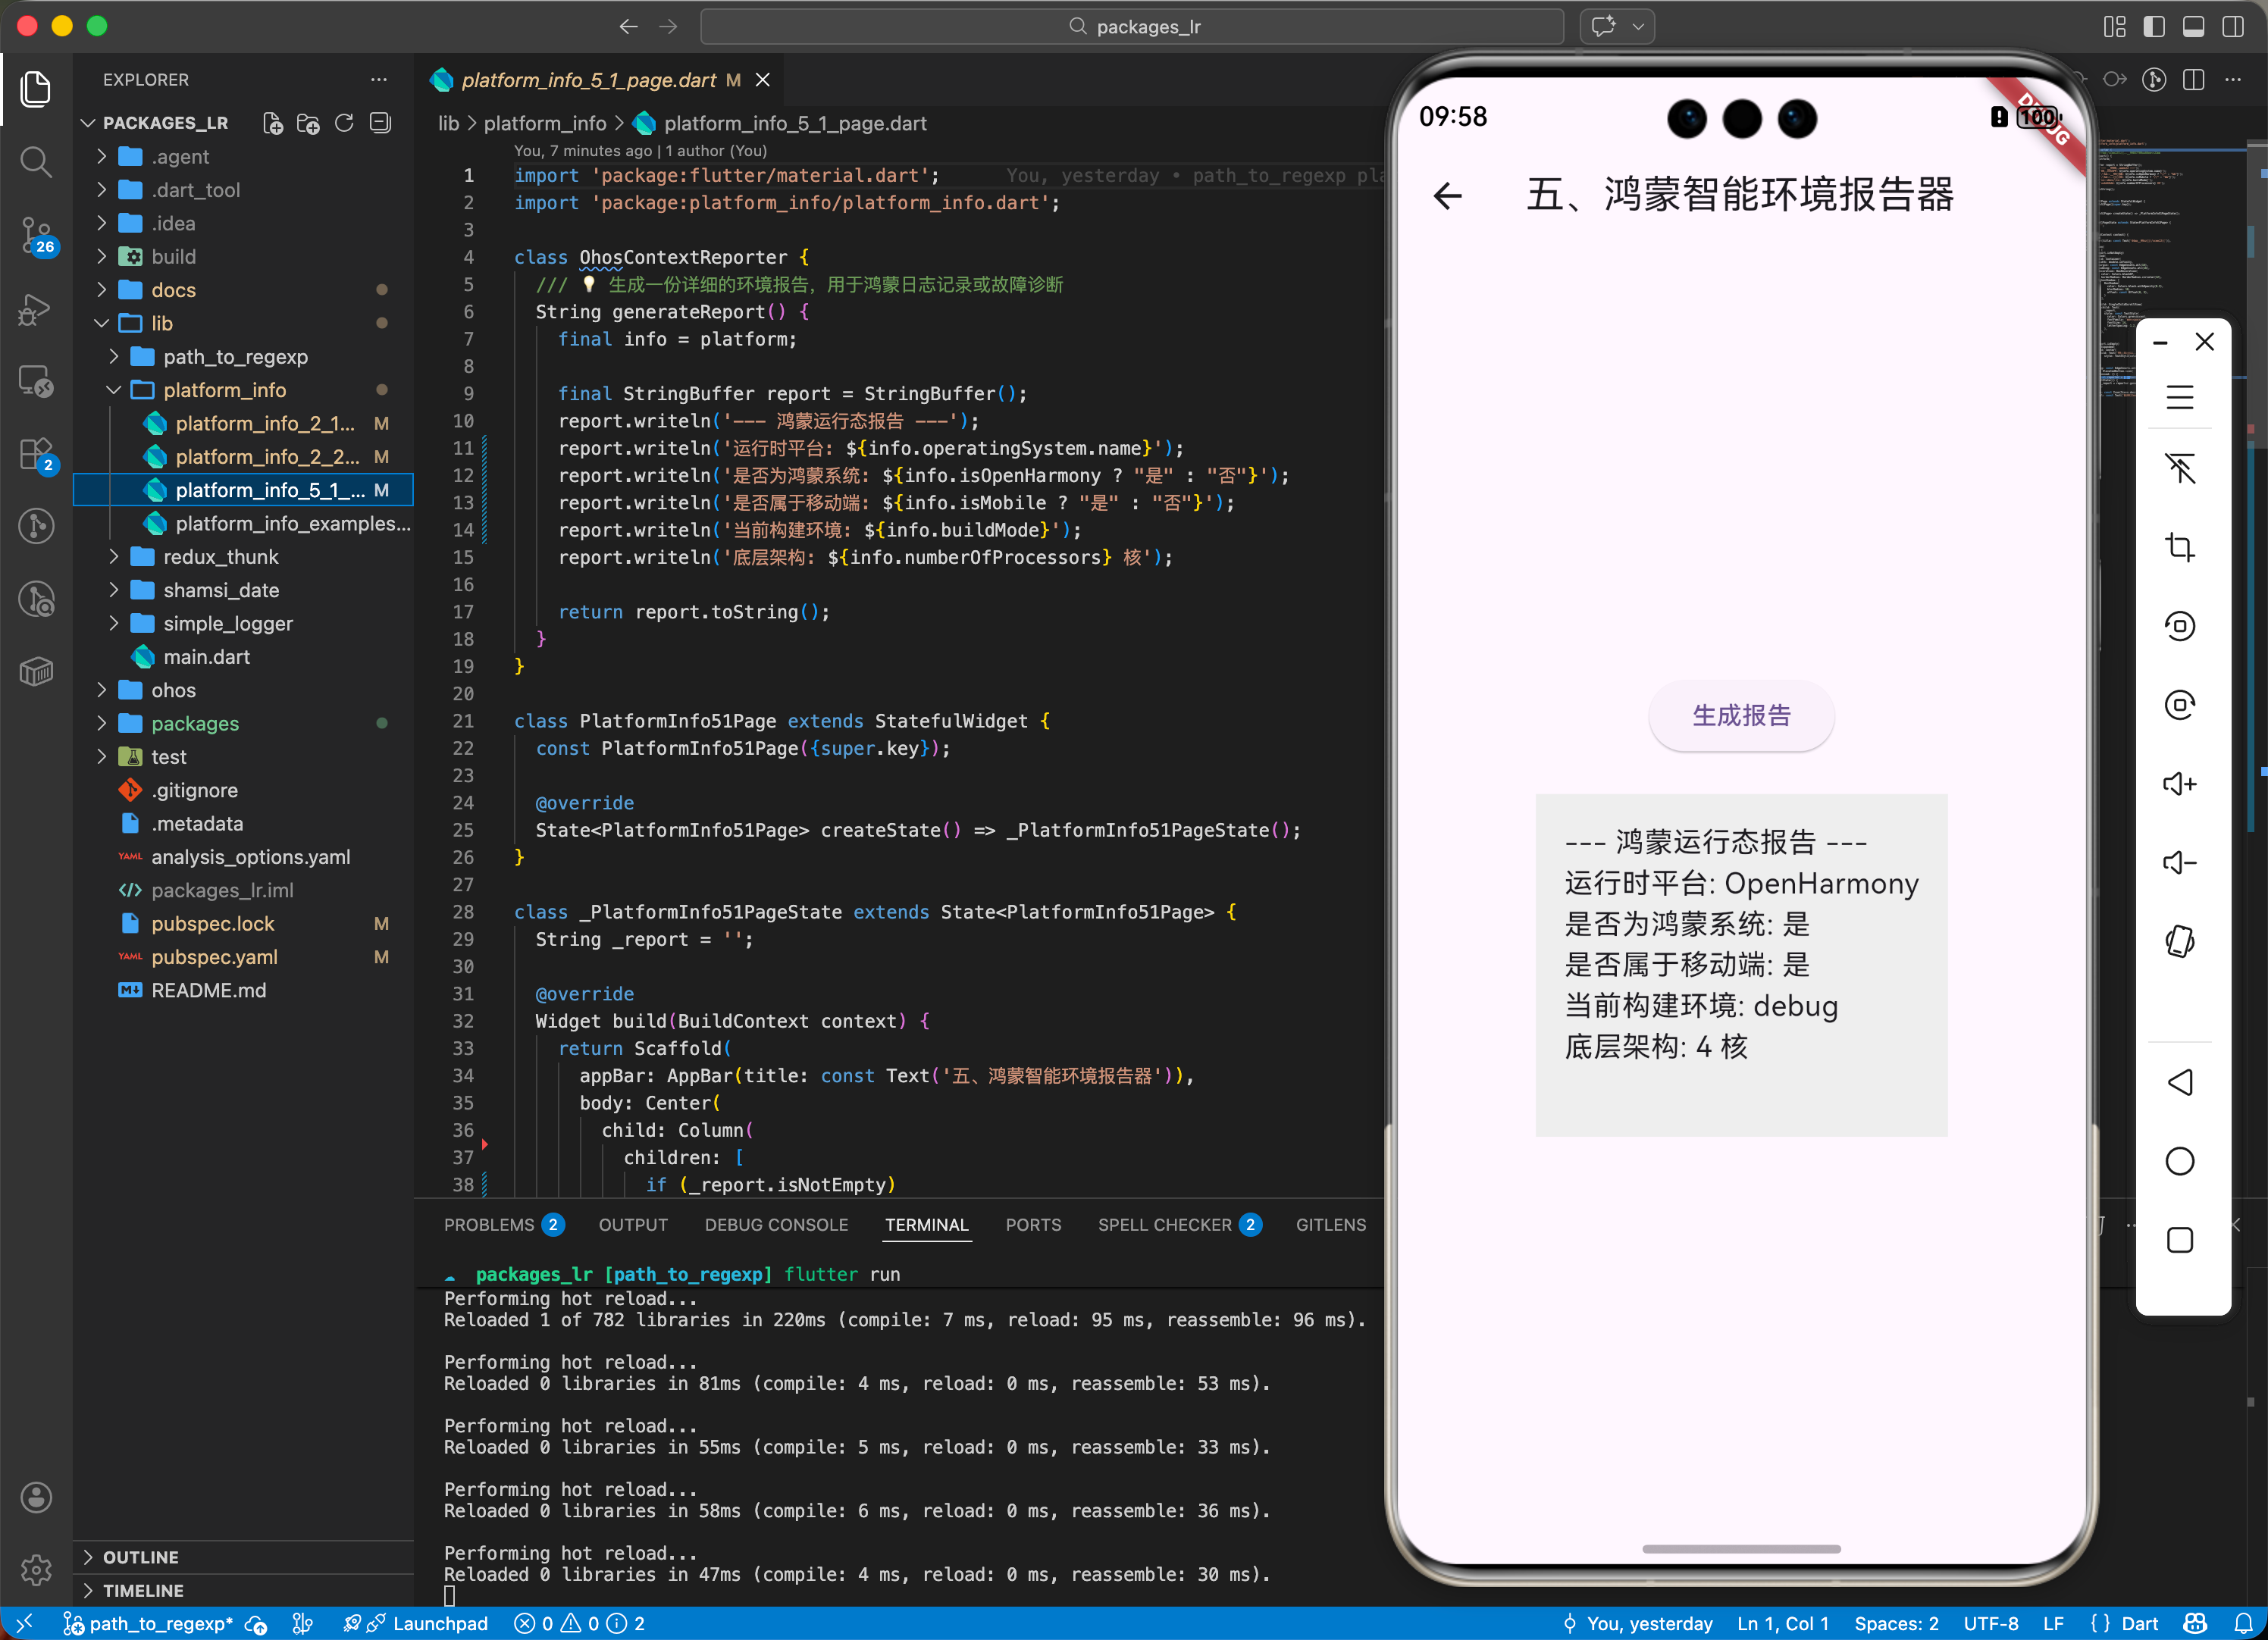
Task: Click the New File icon in explorer header
Action: click(x=272, y=123)
